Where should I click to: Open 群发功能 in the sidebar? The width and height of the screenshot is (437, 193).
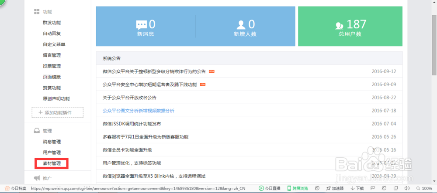tap(52, 23)
